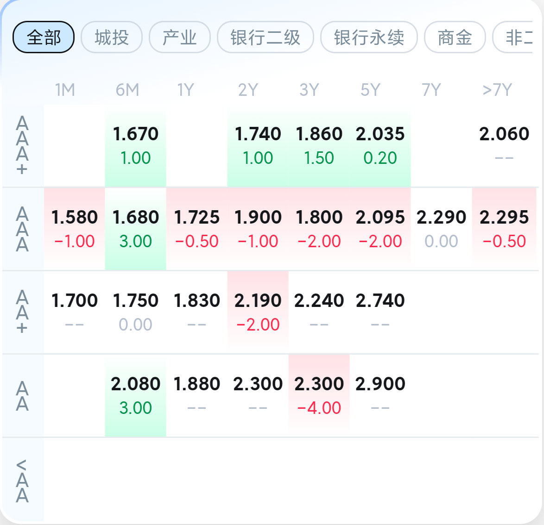Open the AAA+ 5Y yield 2.035
This screenshot has height=525, width=544.
point(380,146)
